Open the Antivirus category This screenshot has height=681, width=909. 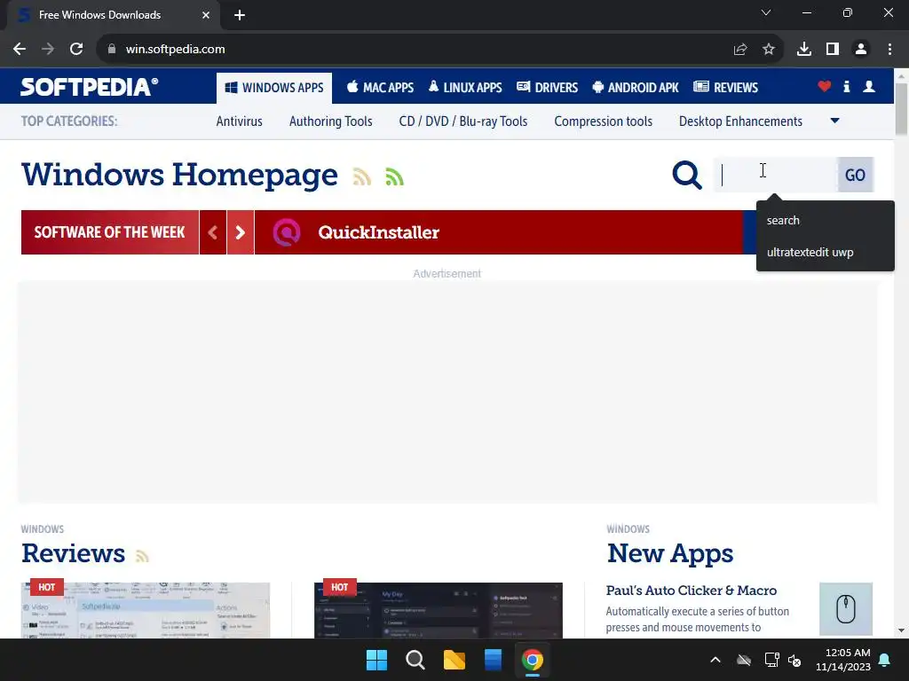(240, 121)
